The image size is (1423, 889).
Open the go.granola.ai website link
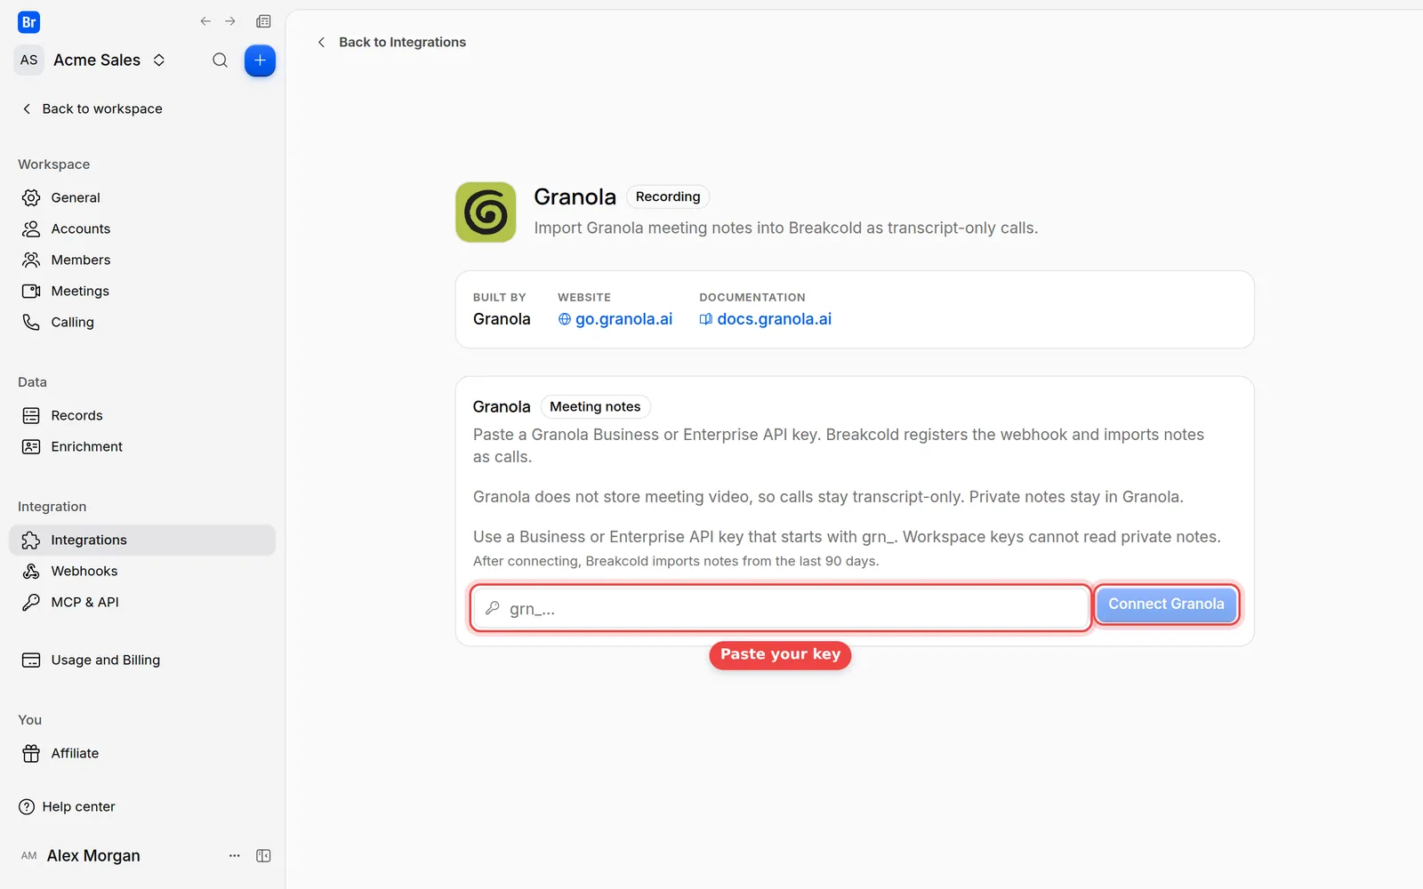click(615, 319)
